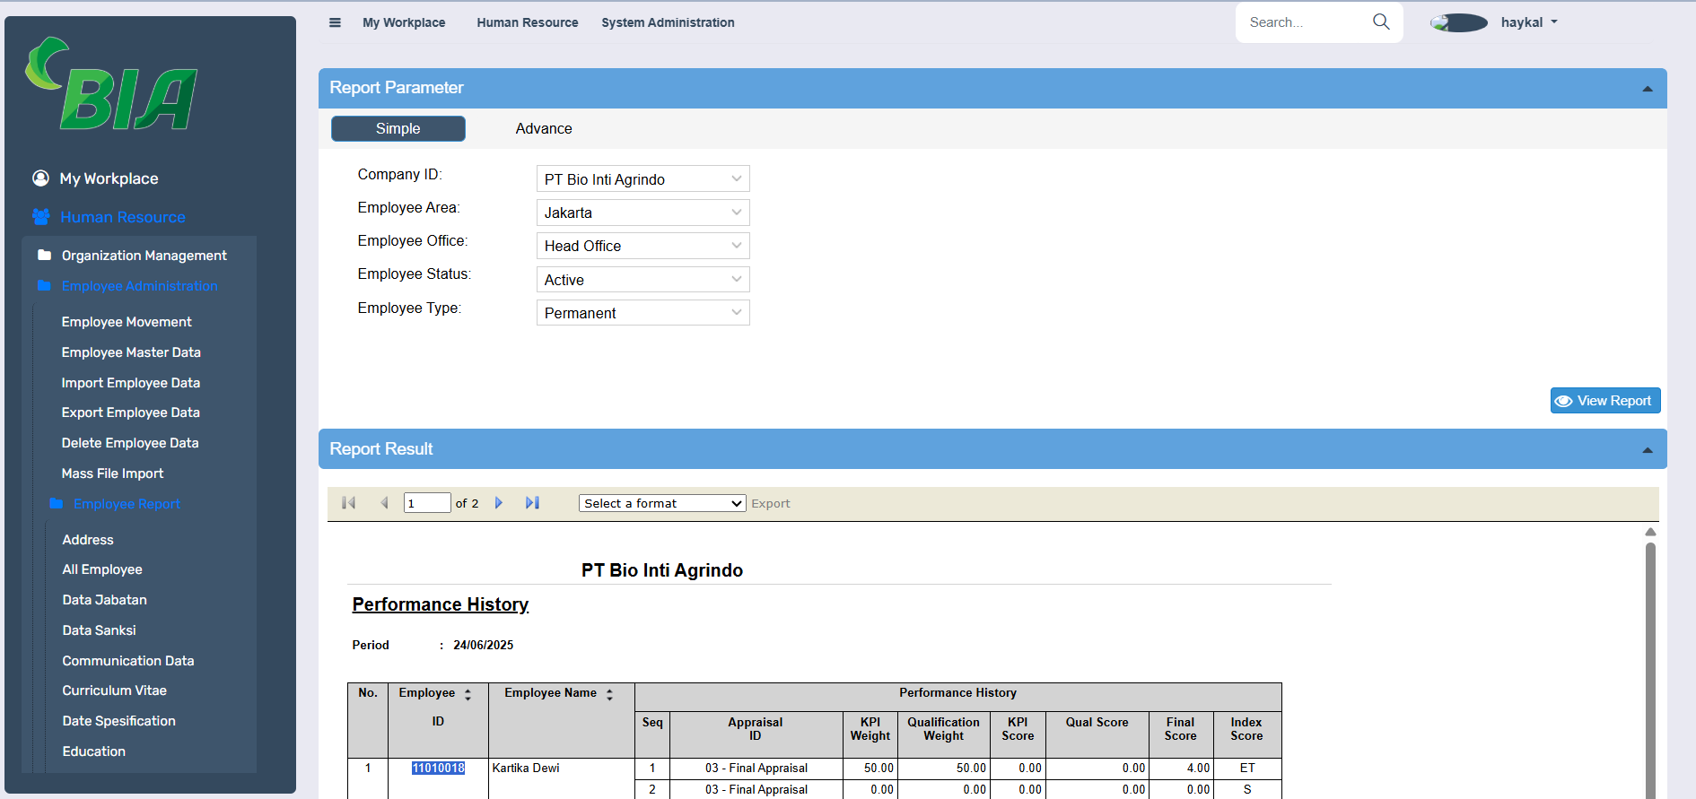Click the Search input field

(x=1306, y=22)
